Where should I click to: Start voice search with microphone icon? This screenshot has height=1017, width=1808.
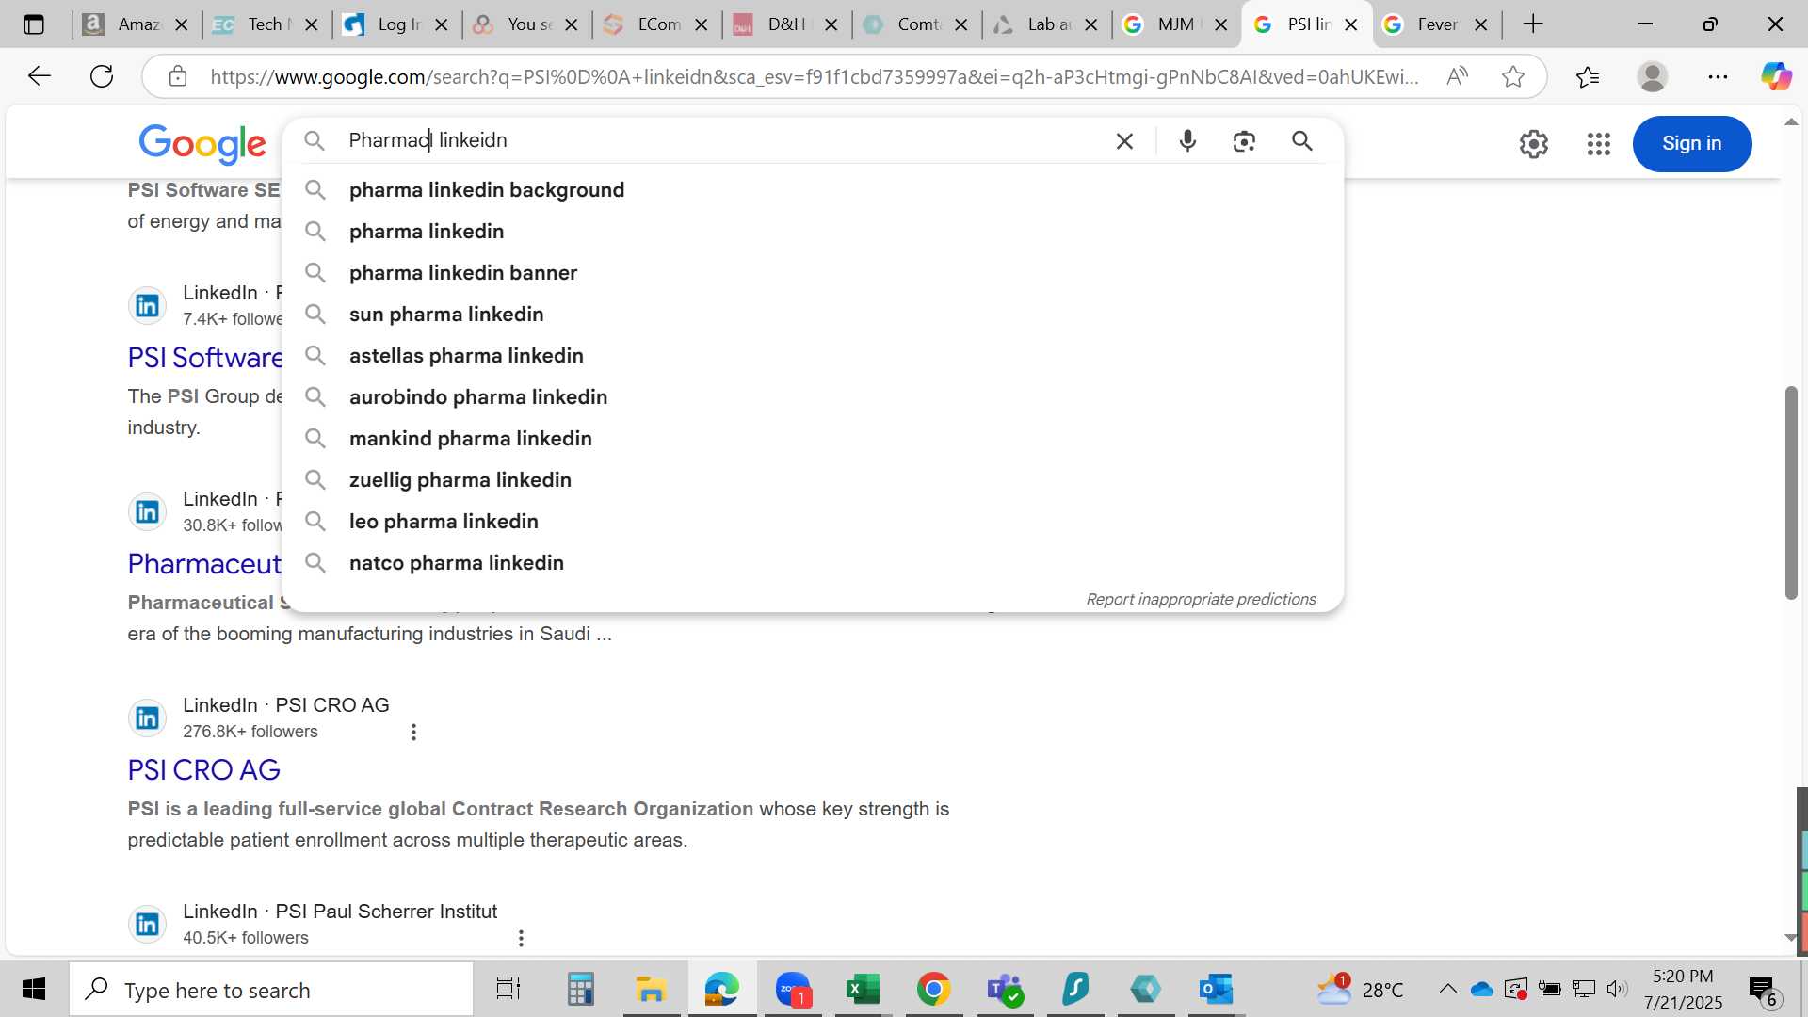pos(1187,141)
